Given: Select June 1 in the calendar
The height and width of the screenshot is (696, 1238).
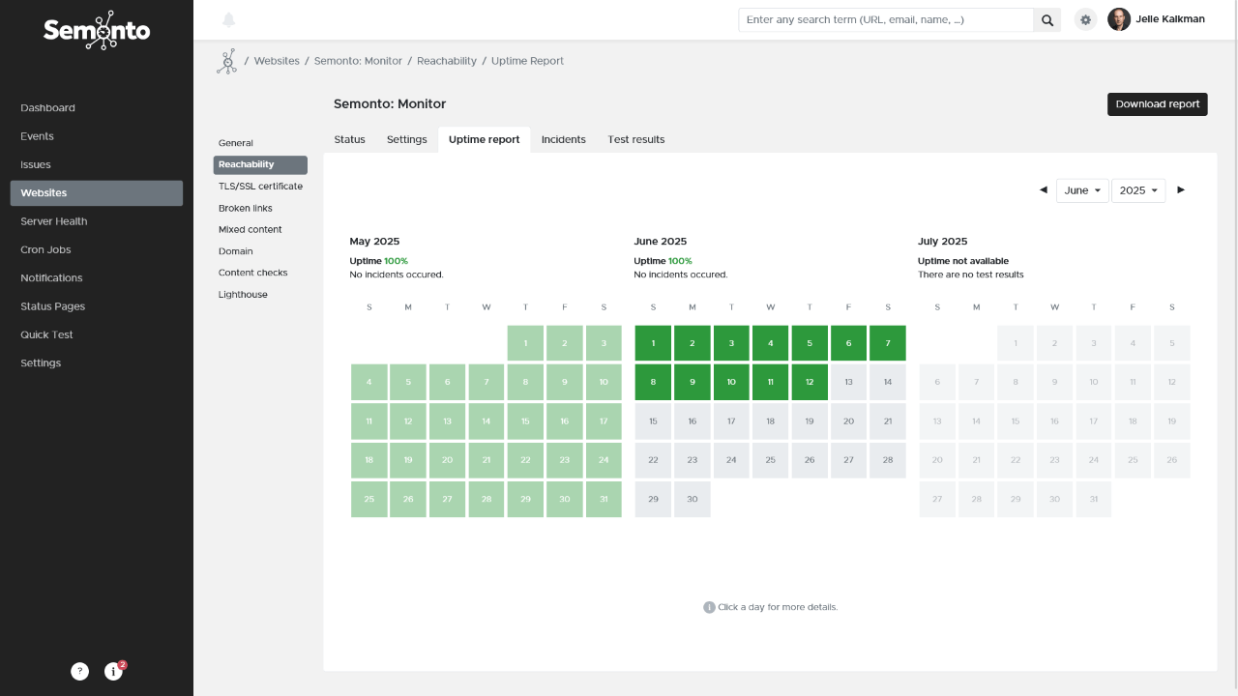Looking at the screenshot, I should 654,343.
